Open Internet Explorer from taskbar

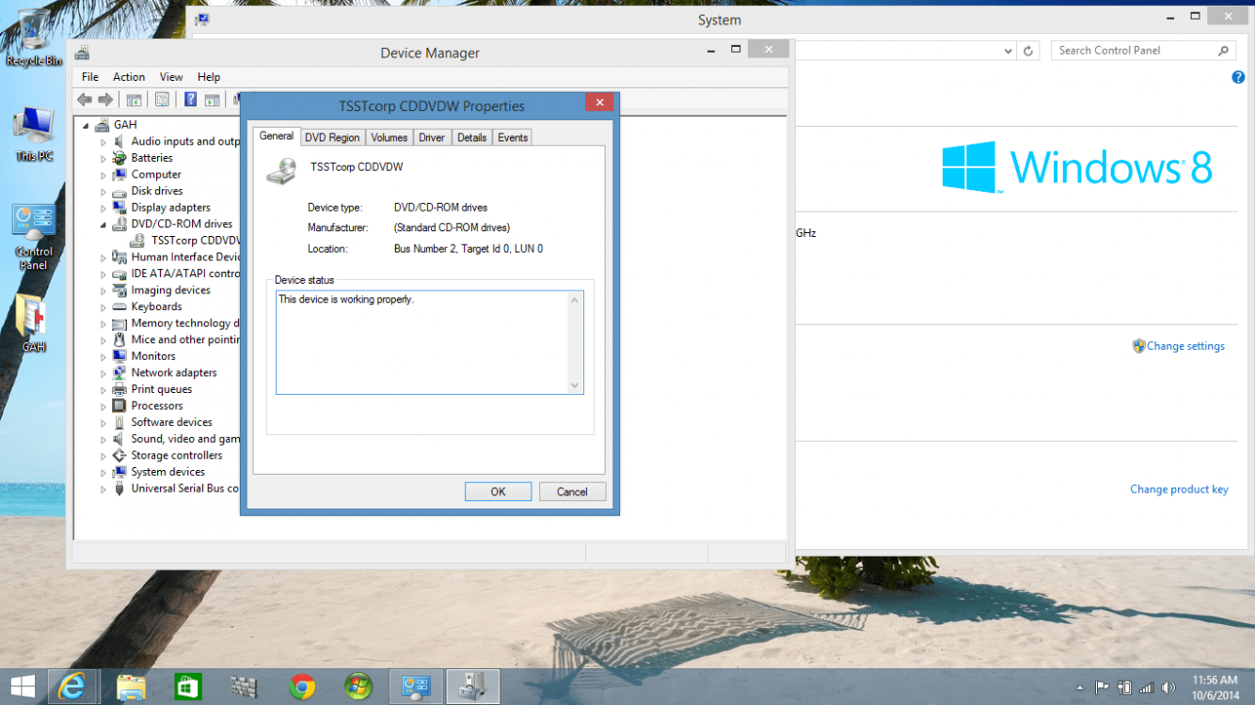[x=71, y=687]
